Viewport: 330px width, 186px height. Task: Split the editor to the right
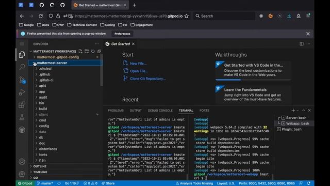point(302,43)
